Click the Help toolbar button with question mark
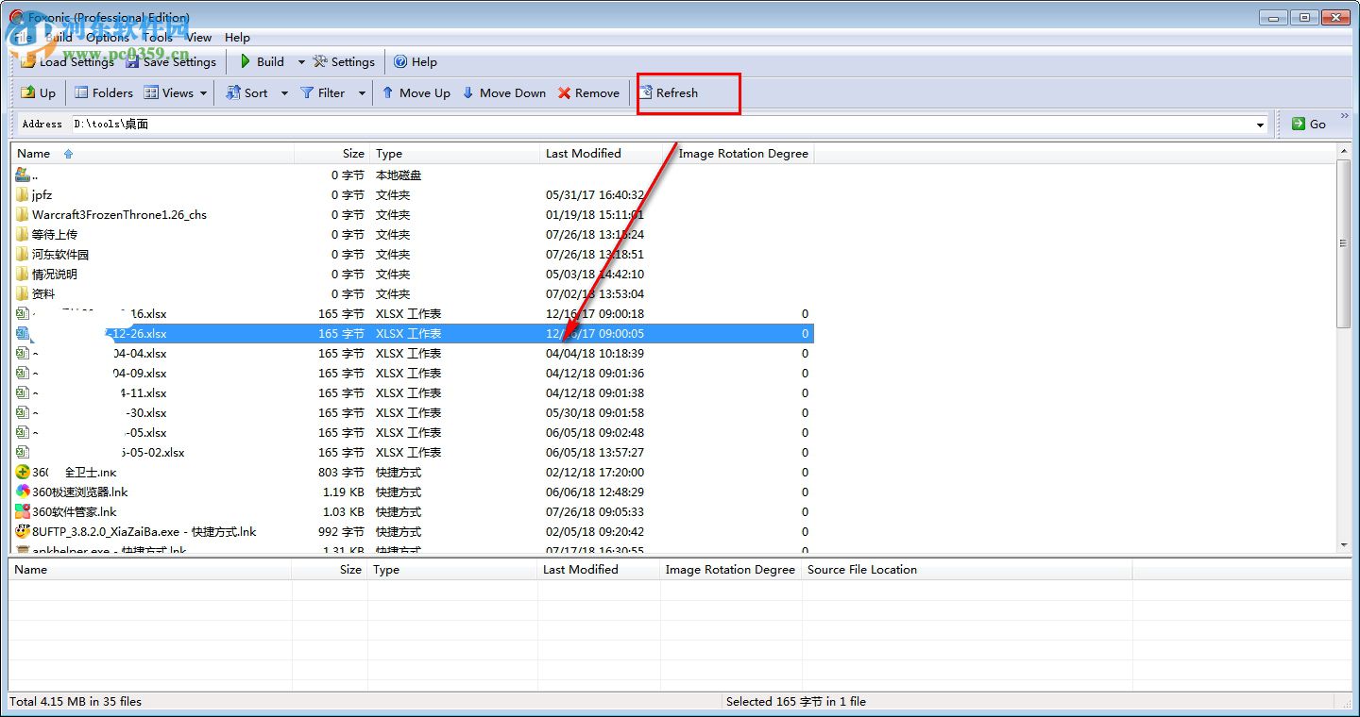Screen dimensions: 1360x717 coord(416,62)
